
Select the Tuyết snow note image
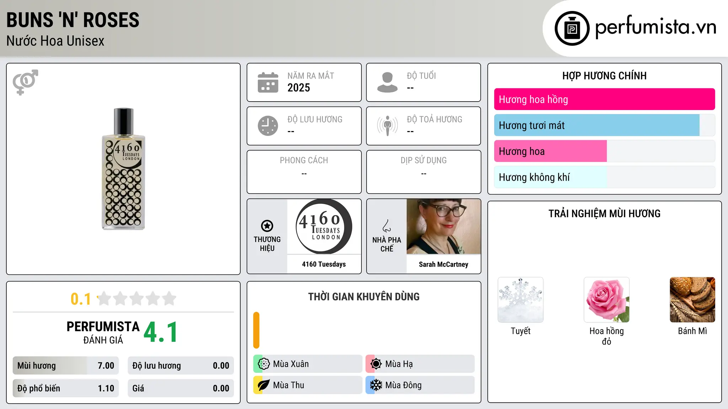pos(520,300)
